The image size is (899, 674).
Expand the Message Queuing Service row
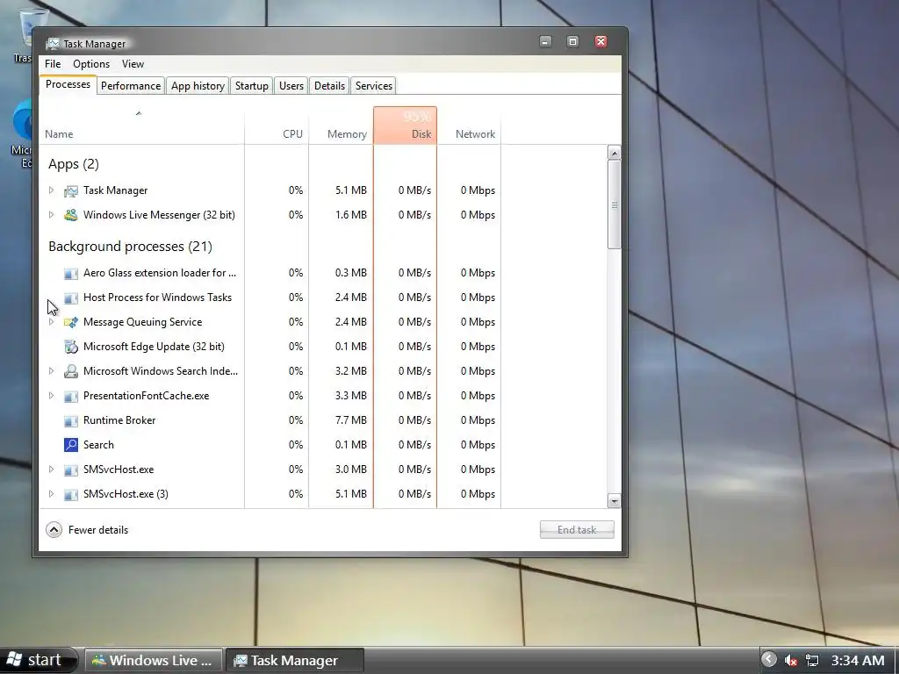pos(51,322)
